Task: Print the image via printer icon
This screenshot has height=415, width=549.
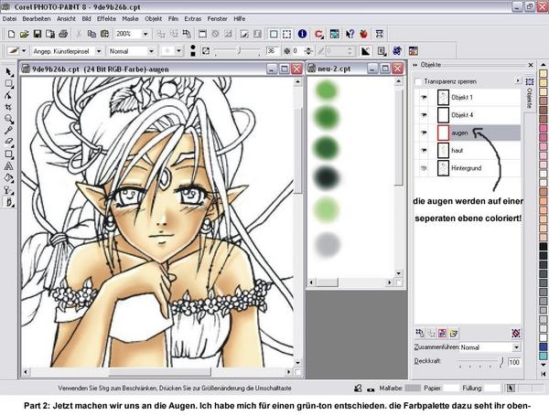Action: pyautogui.click(x=63, y=34)
